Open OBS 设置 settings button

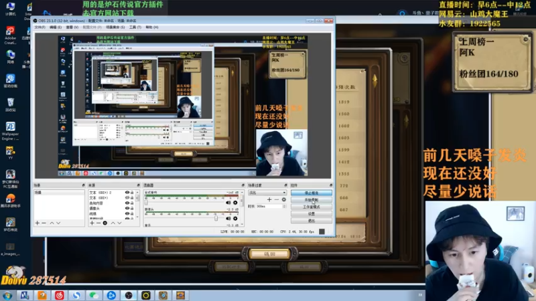[x=311, y=213]
